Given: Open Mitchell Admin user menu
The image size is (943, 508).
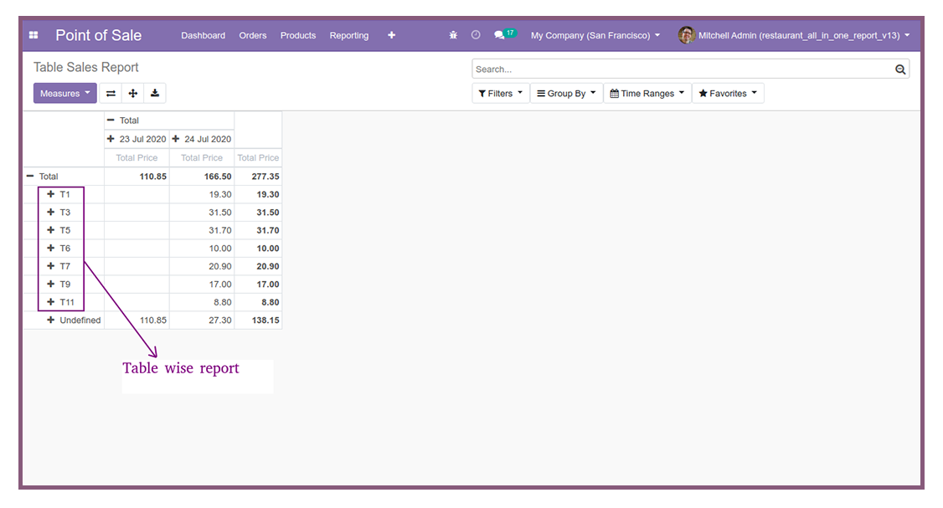Looking at the screenshot, I should (803, 35).
